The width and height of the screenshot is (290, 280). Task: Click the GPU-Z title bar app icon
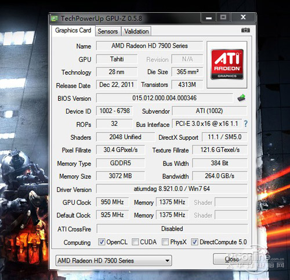point(55,19)
